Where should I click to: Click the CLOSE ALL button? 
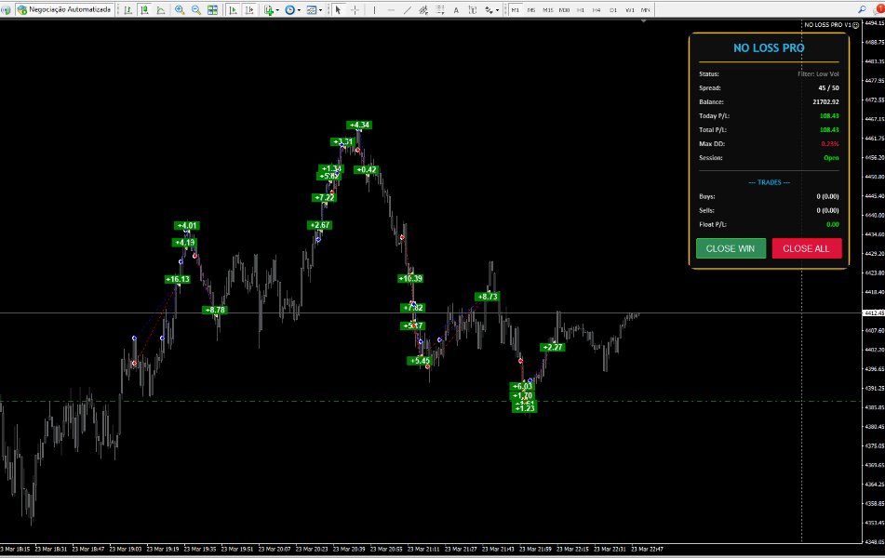[807, 248]
